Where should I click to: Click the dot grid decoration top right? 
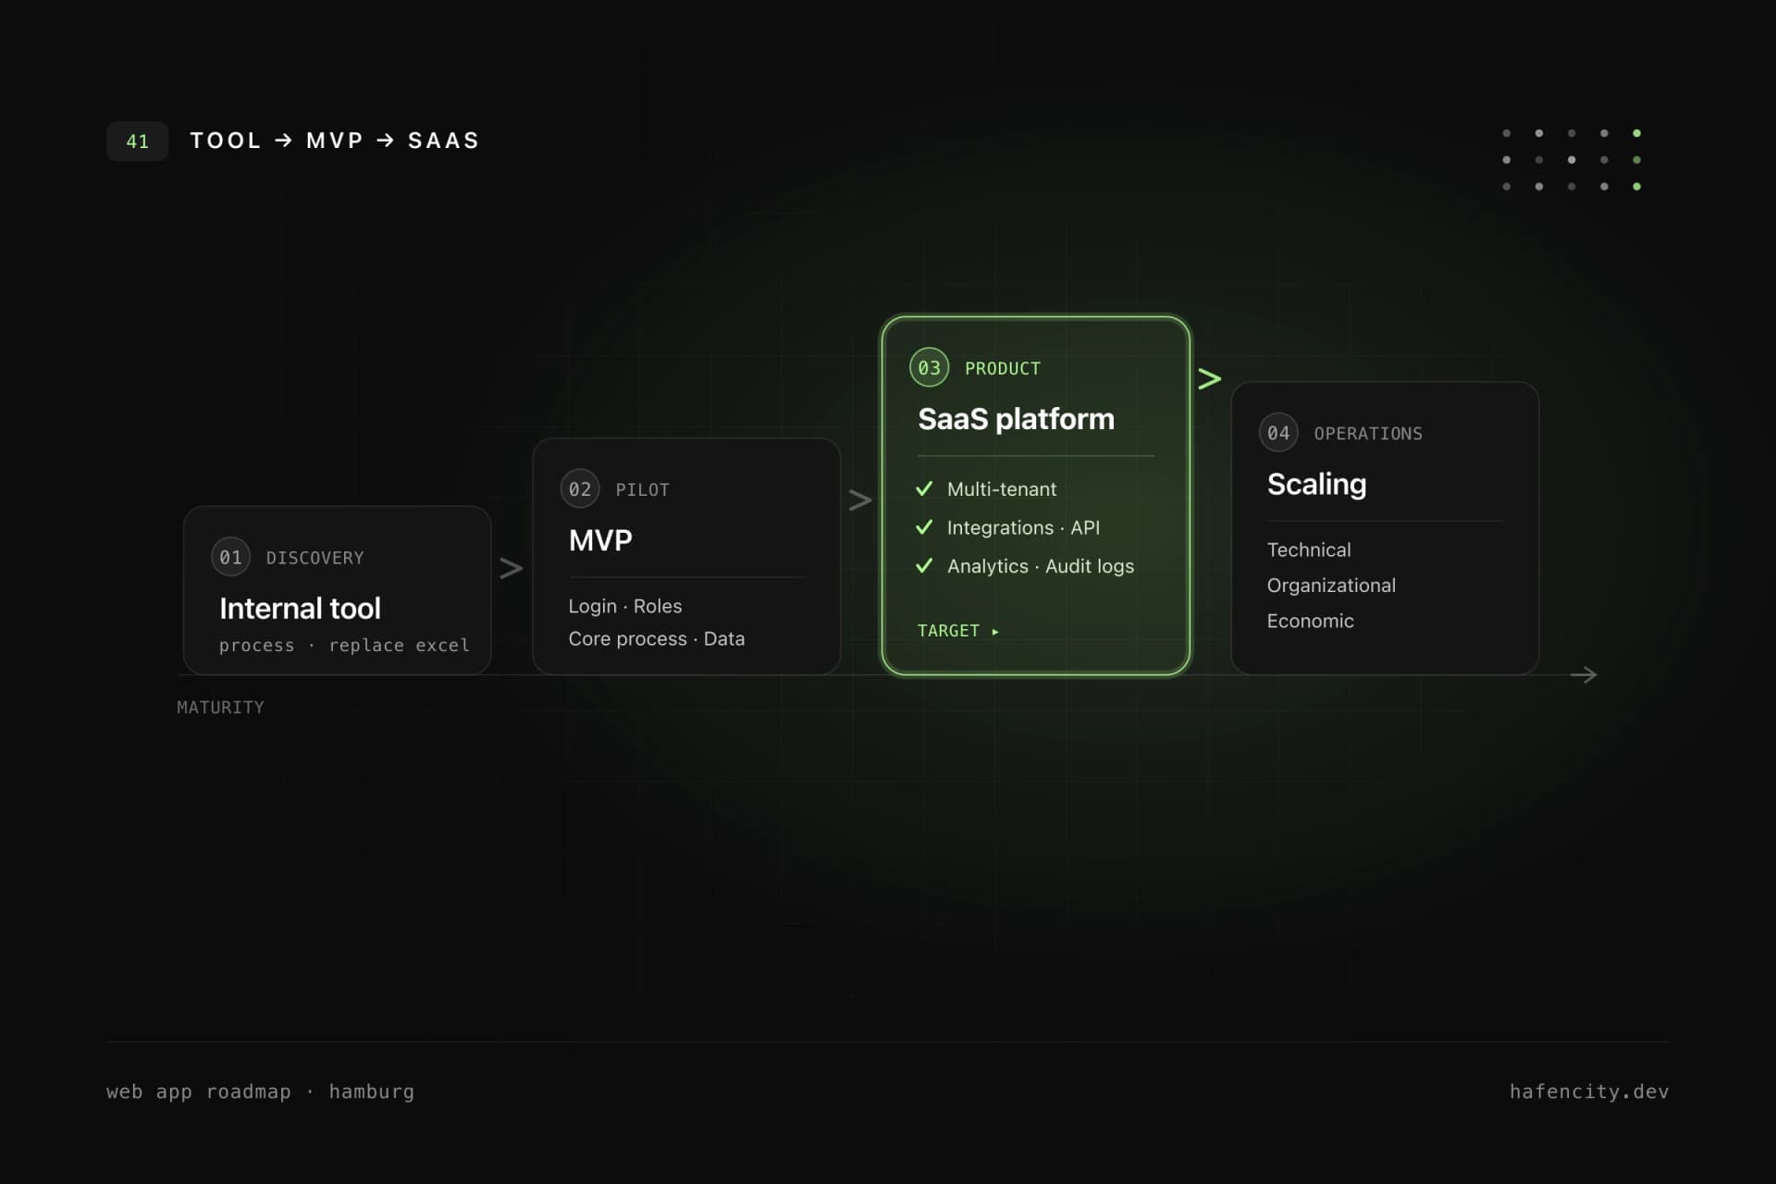(1572, 160)
